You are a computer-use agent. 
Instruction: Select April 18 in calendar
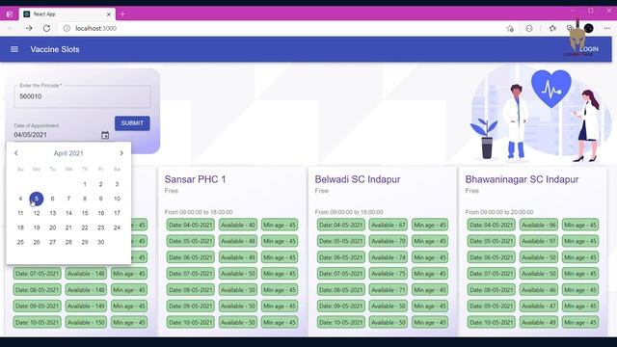click(x=20, y=227)
